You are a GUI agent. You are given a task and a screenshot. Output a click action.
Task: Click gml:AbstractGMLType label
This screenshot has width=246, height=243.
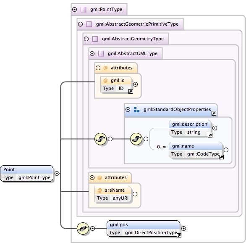coord(133,53)
